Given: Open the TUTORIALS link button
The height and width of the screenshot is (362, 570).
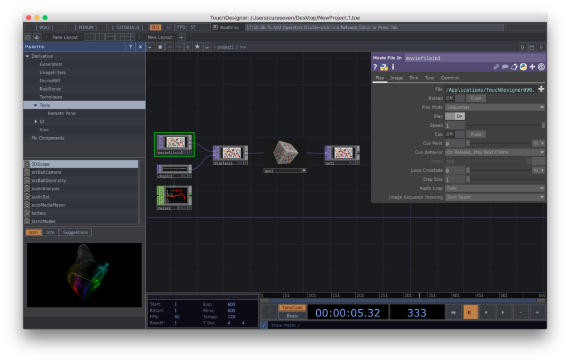Looking at the screenshot, I should pos(127,27).
